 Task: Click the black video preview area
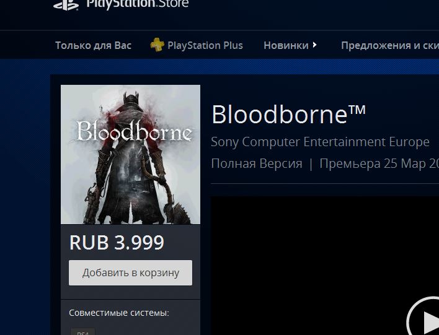coord(325,266)
